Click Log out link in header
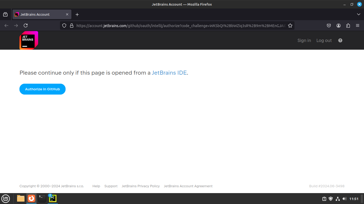Screen dimensions: 364x204 click(x=324, y=40)
